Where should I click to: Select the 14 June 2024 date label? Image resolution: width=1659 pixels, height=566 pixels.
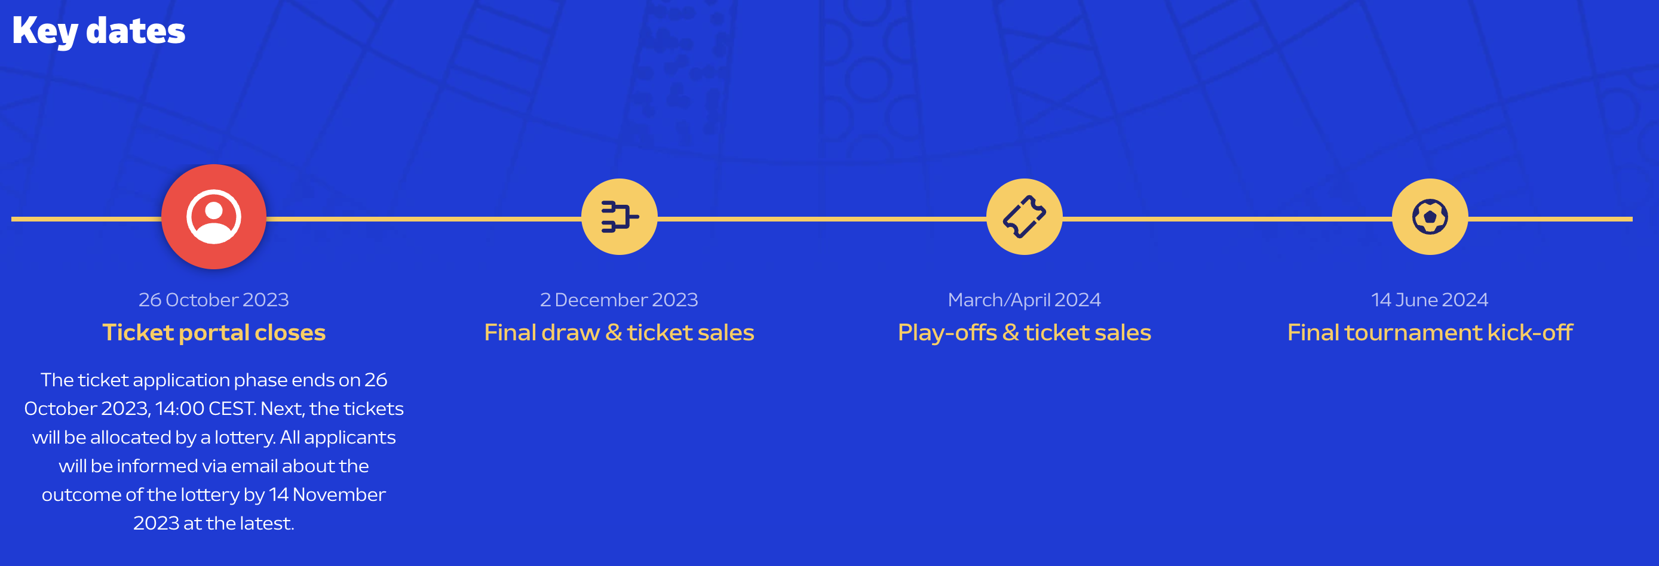tap(1430, 300)
